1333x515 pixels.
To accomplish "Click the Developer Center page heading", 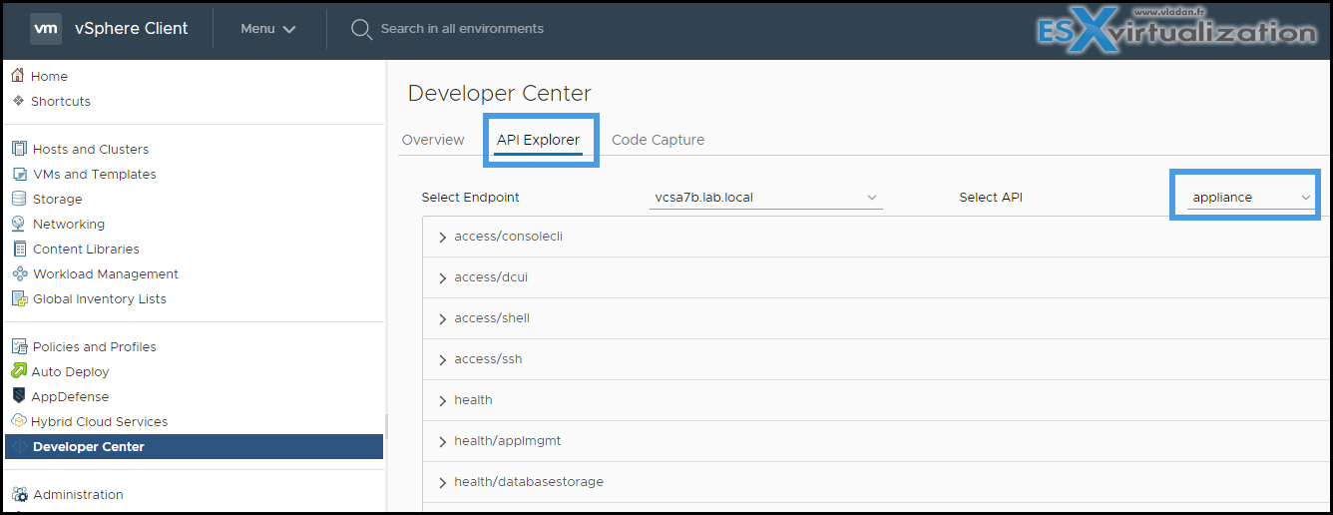I will tap(500, 94).
